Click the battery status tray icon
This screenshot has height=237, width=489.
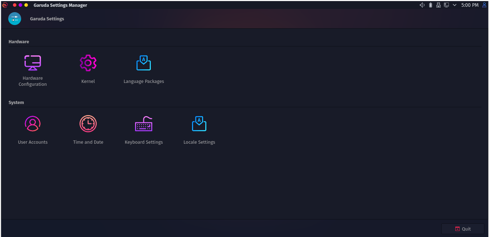coord(431,5)
